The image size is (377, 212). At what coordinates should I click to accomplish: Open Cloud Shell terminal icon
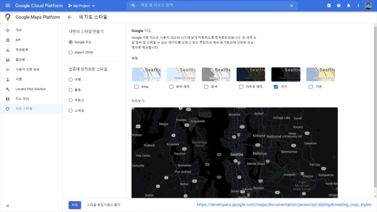click(x=329, y=6)
